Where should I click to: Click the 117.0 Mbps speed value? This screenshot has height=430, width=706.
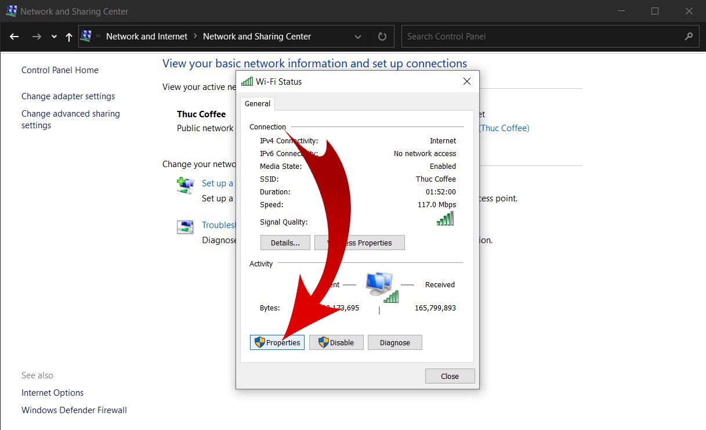tap(437, 205)
